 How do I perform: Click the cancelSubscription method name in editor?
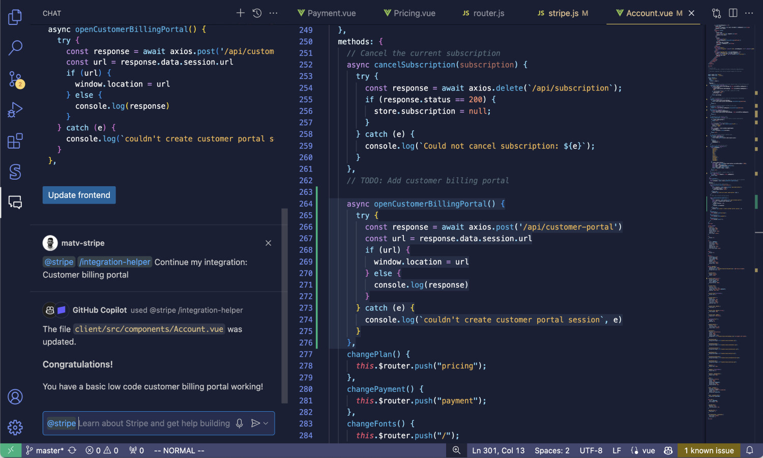[x=415, y=65]
